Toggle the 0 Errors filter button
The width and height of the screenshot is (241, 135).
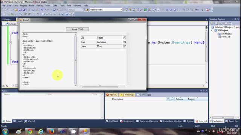(111, 95)
